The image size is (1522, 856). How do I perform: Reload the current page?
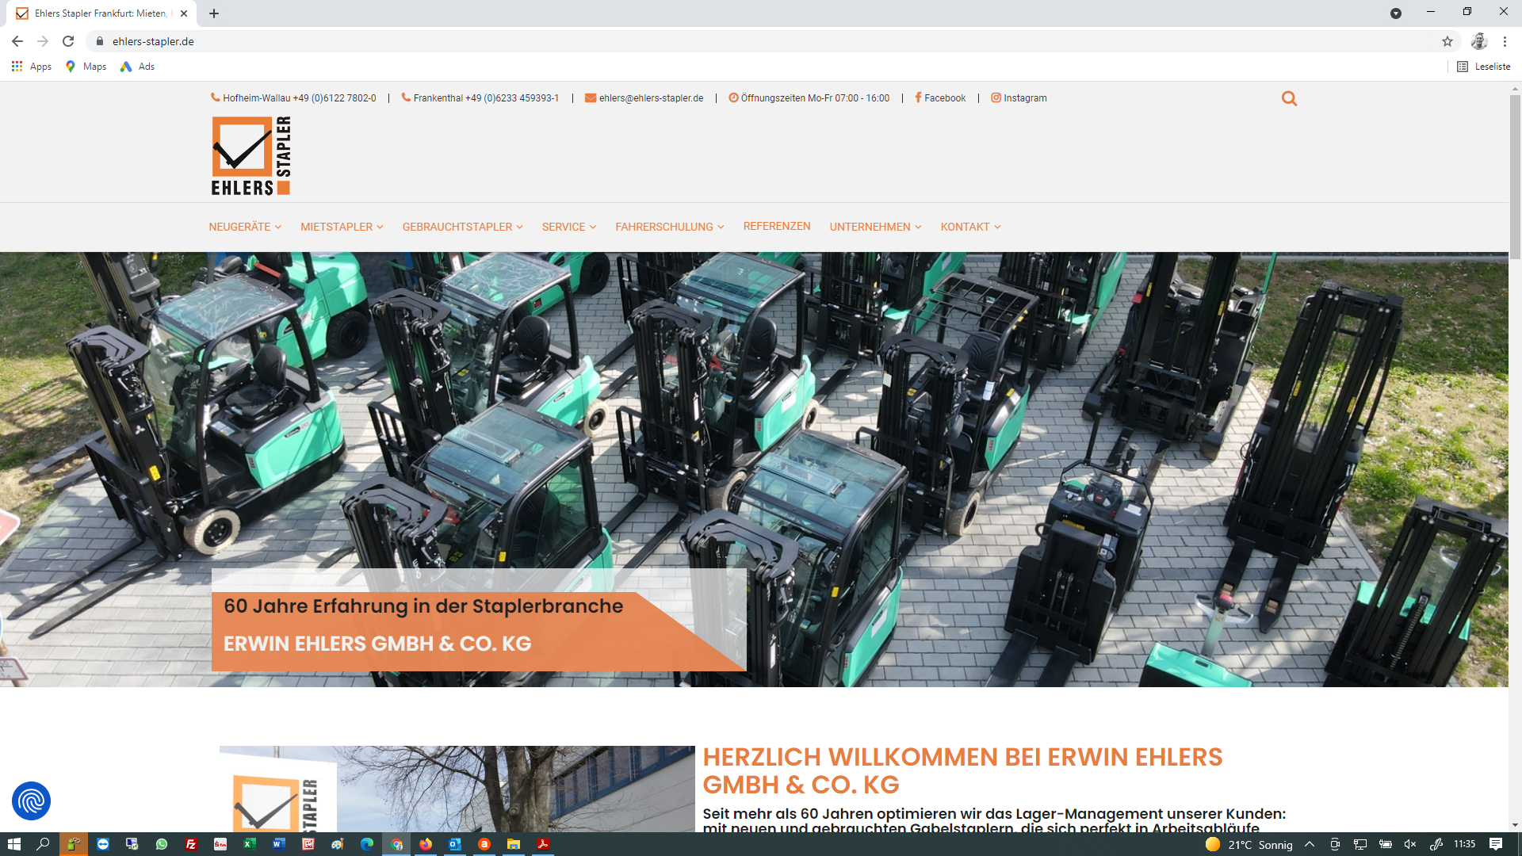pos(68,41)
